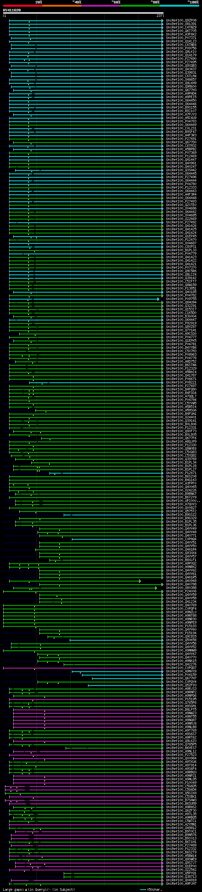Select the label UniRef100_Q9LKH9
Viewport: 202px width, 892px height.
tap(181, 83)
